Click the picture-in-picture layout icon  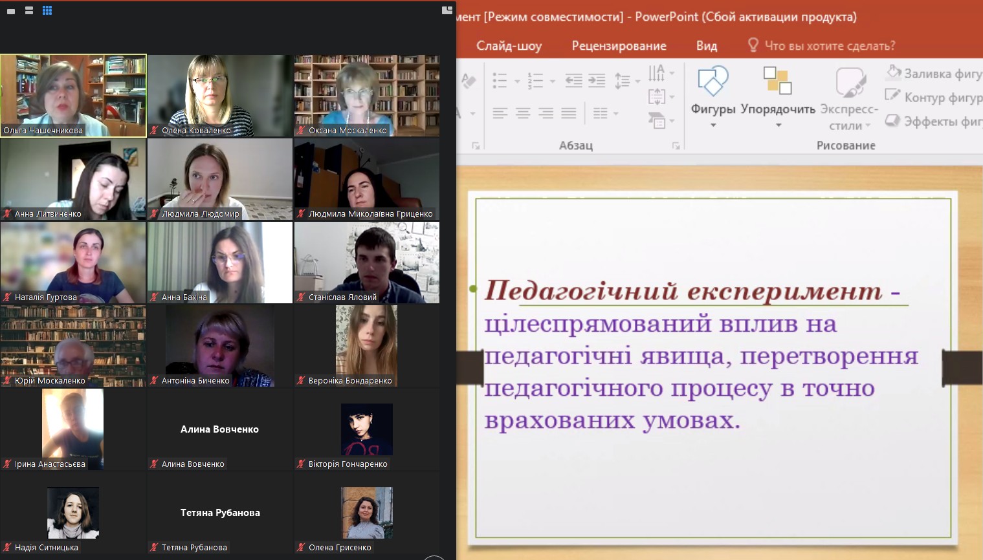coord(447,10)
